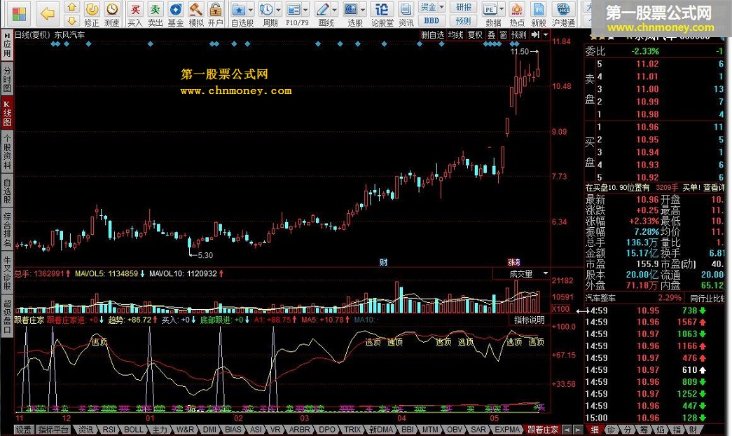The image size is (732, 436).
Task: Switch to the RSI indicator tab
Action: coord(109,430)
